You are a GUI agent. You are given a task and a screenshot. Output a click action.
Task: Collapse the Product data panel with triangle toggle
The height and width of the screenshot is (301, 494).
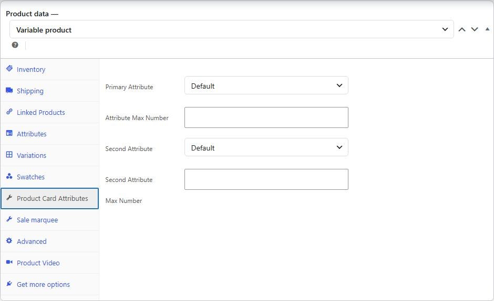pyautogui.click(x=487, y=29)
